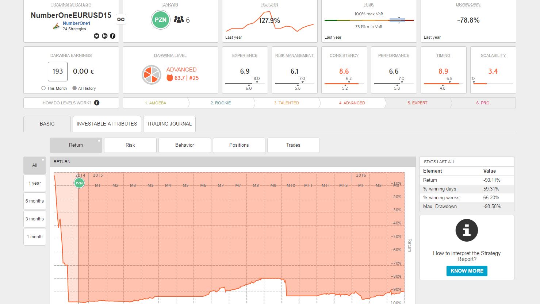Select the All History radio button
540x304 pixels.
tap(74, 88)
